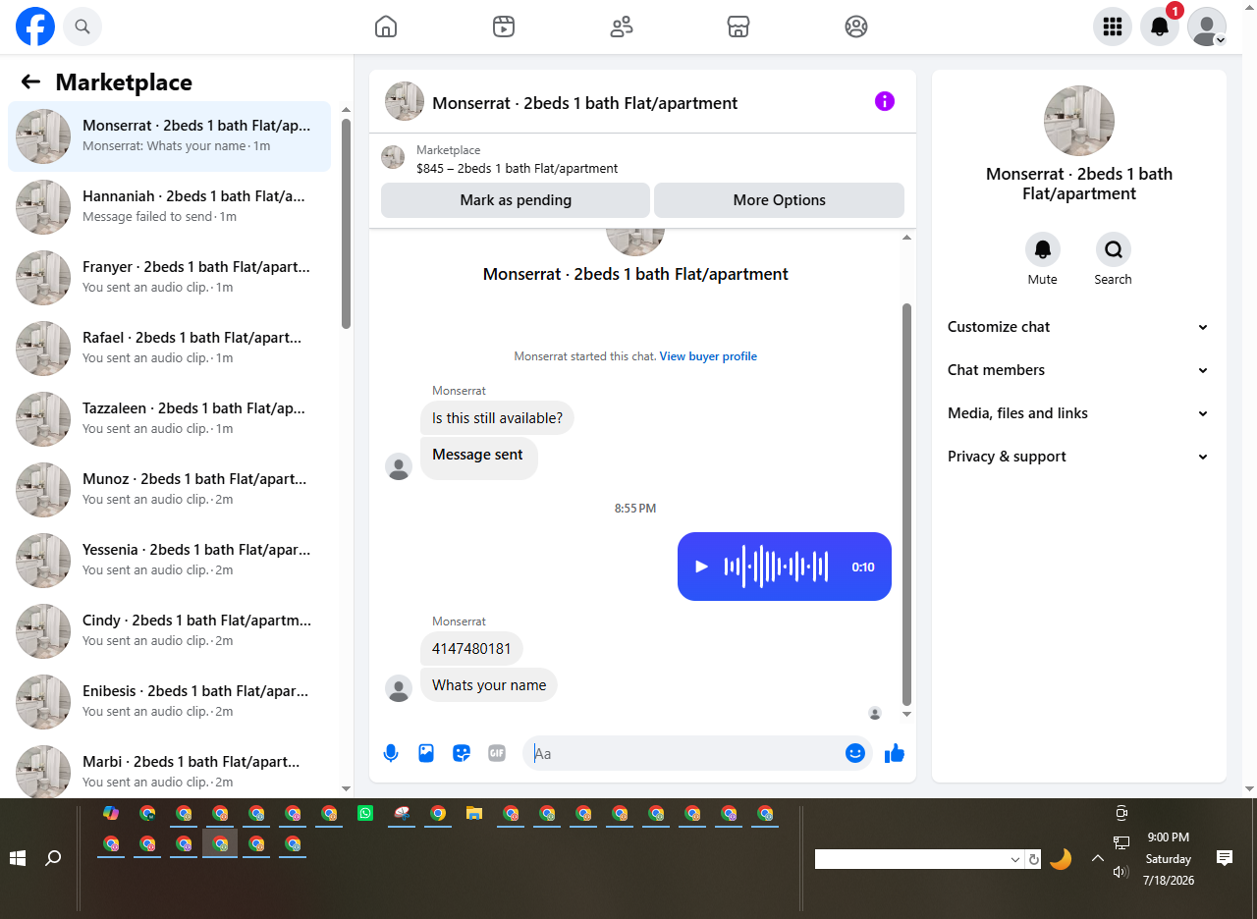
Task: Click the "Is this still available?" message
Action: [497, 418]
